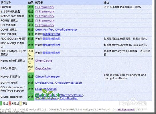
Task: Click the CApcCache link
Action: [43, 68]
